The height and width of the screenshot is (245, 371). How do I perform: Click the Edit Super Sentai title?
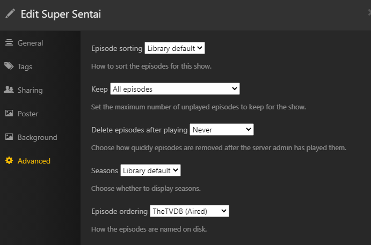click(61, 14)
